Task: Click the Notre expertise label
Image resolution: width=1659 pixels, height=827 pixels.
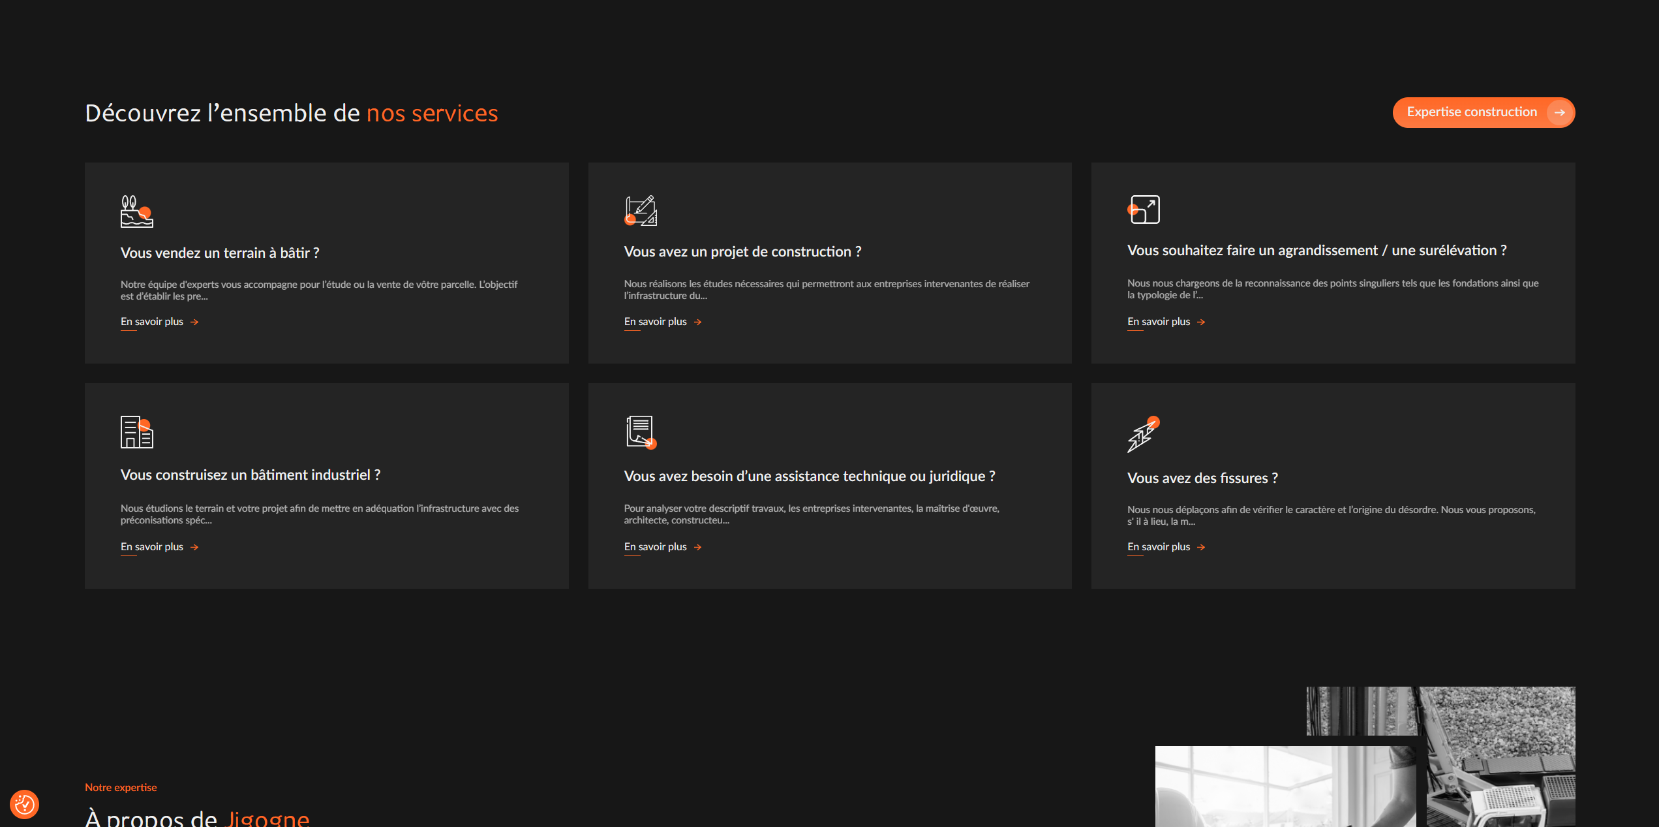Action: point(121,788)
